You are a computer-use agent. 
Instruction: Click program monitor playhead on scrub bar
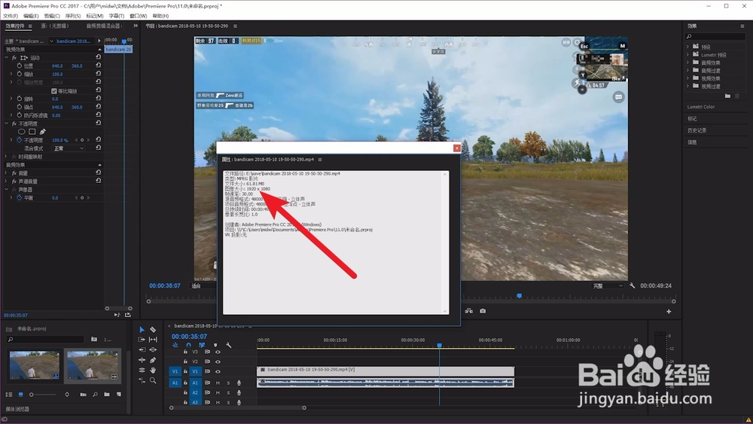click(x=519, y=296)
